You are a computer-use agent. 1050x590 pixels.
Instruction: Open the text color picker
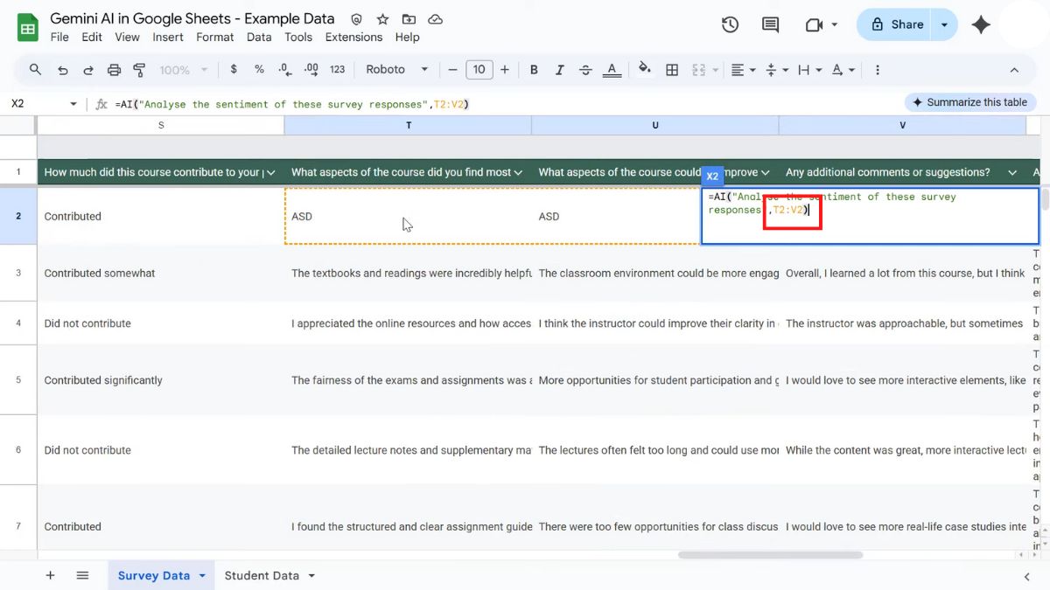click(612, 70)
